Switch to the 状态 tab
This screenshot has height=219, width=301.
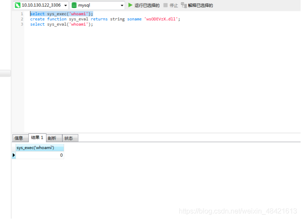point(70,138)
